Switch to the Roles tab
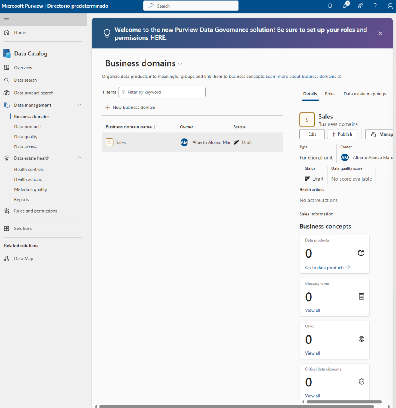Viewport: 396px width, 408px height. (x=330, y=94)
